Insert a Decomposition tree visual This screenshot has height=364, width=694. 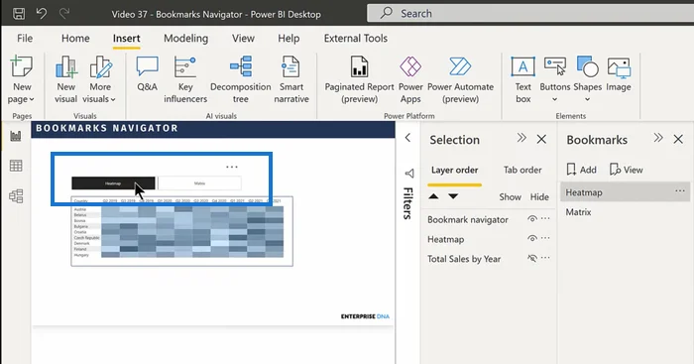click(240, 79)
